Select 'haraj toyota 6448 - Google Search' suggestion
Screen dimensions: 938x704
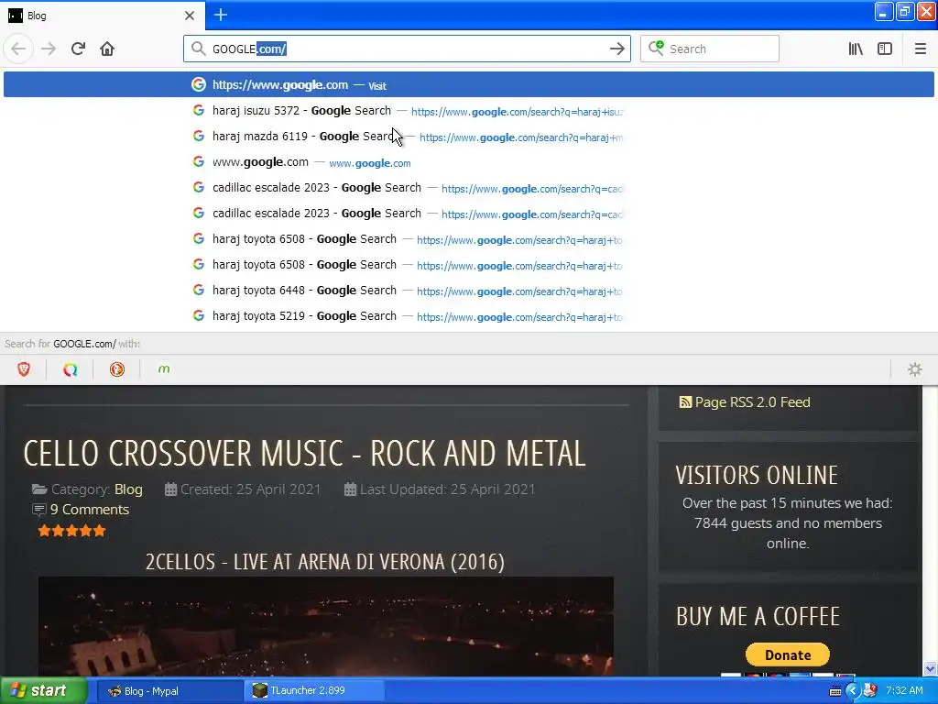[x=468, y=291]
